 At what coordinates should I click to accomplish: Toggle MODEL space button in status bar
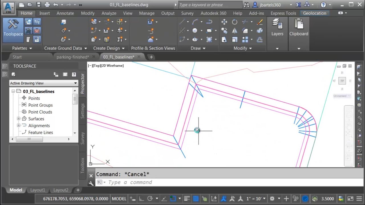pyautogui.click(x=119, y=199)
